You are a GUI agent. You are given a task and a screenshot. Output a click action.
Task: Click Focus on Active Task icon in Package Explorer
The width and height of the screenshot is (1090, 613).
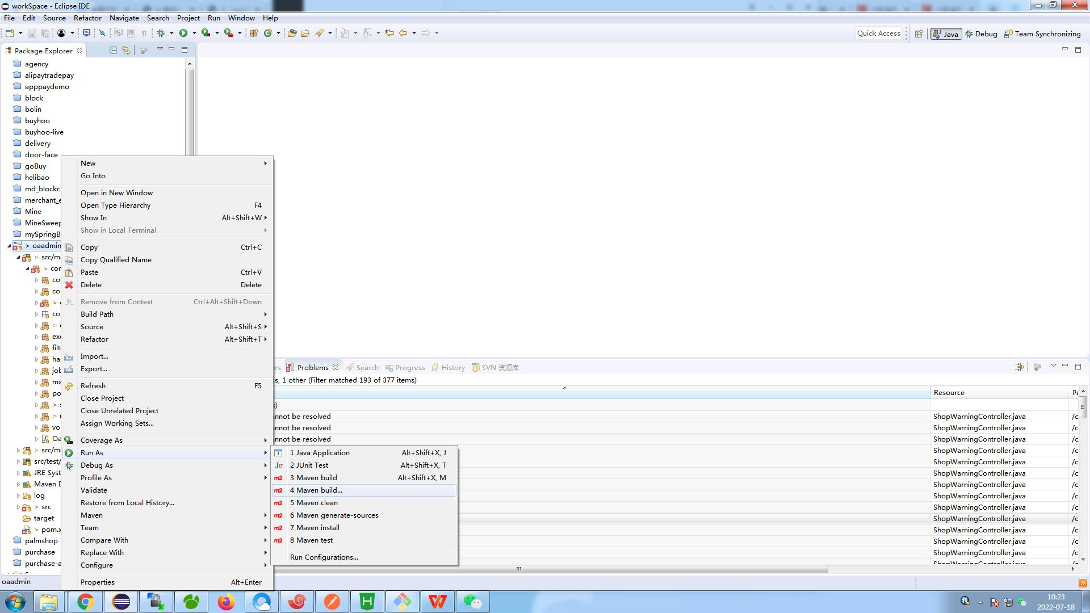pyautogui.click(x=144, y=50)
